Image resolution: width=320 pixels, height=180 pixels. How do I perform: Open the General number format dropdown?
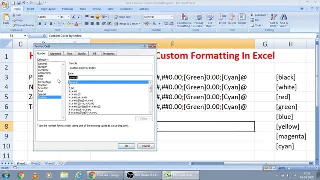(172, 17)
